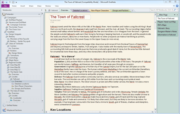The width and height of the screenshot is (180, 114).
Task: Toggle Full Page View icon at bottom right
Action: point(155,112)
